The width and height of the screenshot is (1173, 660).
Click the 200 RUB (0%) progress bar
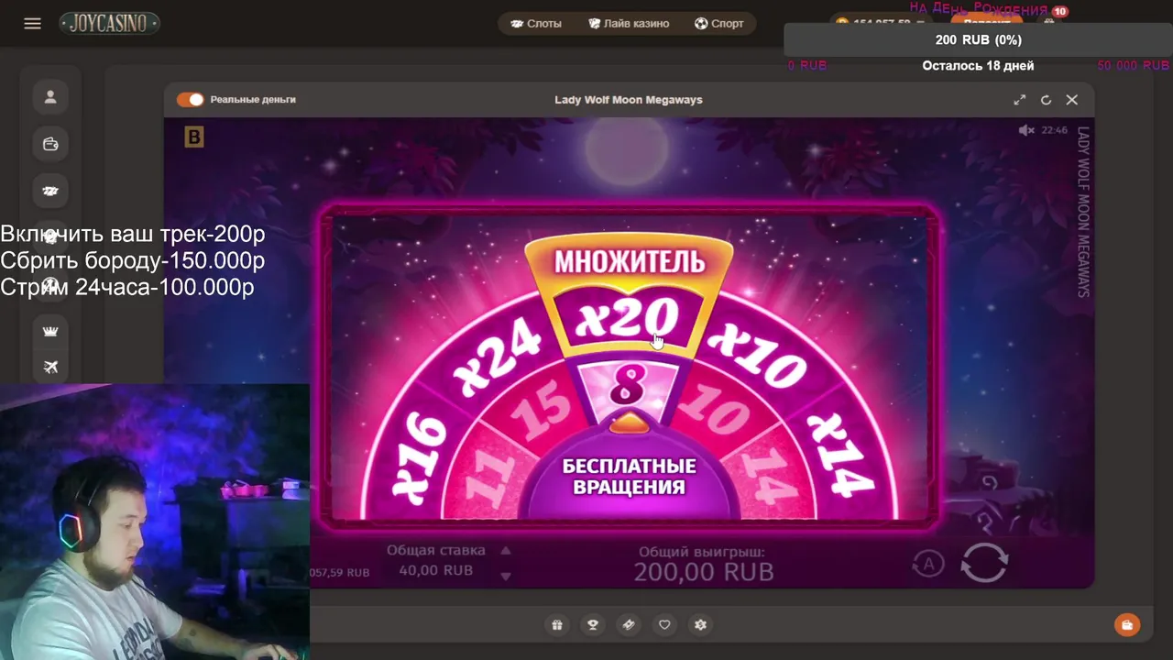pos(979,40)
